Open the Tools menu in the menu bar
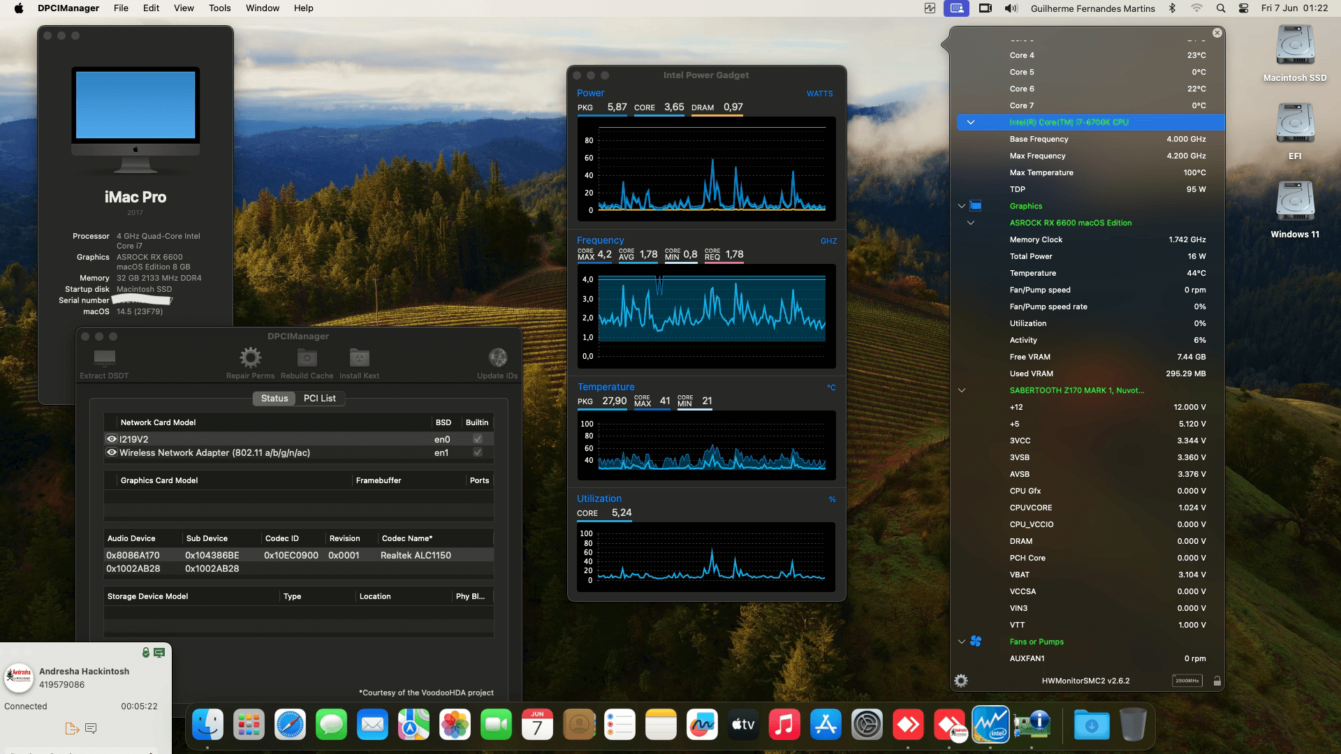Image resolution: width=1341 pixels, height=754 pixels. [219, 8]
